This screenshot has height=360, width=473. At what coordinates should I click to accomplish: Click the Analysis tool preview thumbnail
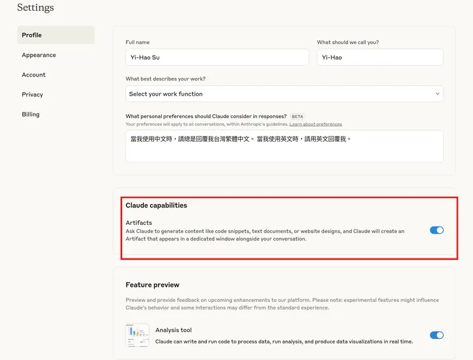[x=137, y=335]
